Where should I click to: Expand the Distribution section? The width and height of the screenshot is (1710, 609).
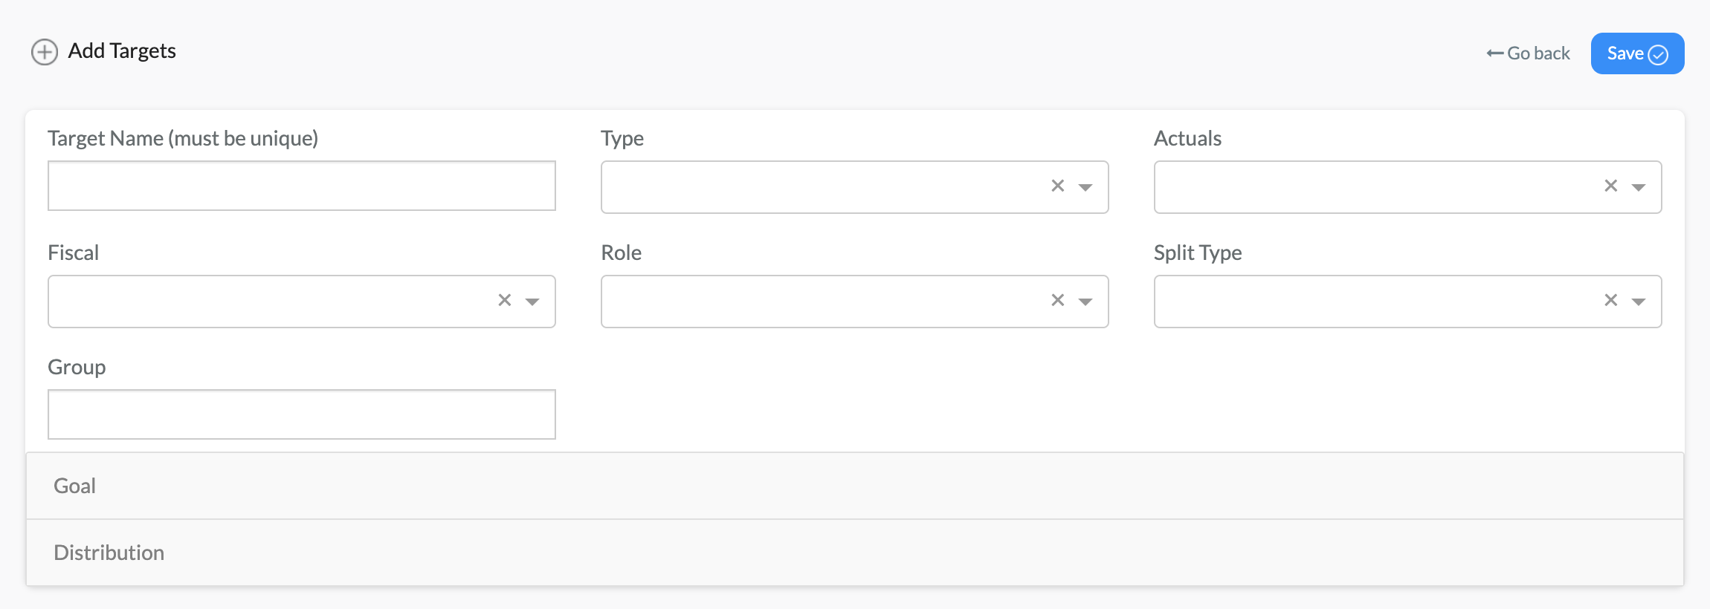[x=855, y=553]
